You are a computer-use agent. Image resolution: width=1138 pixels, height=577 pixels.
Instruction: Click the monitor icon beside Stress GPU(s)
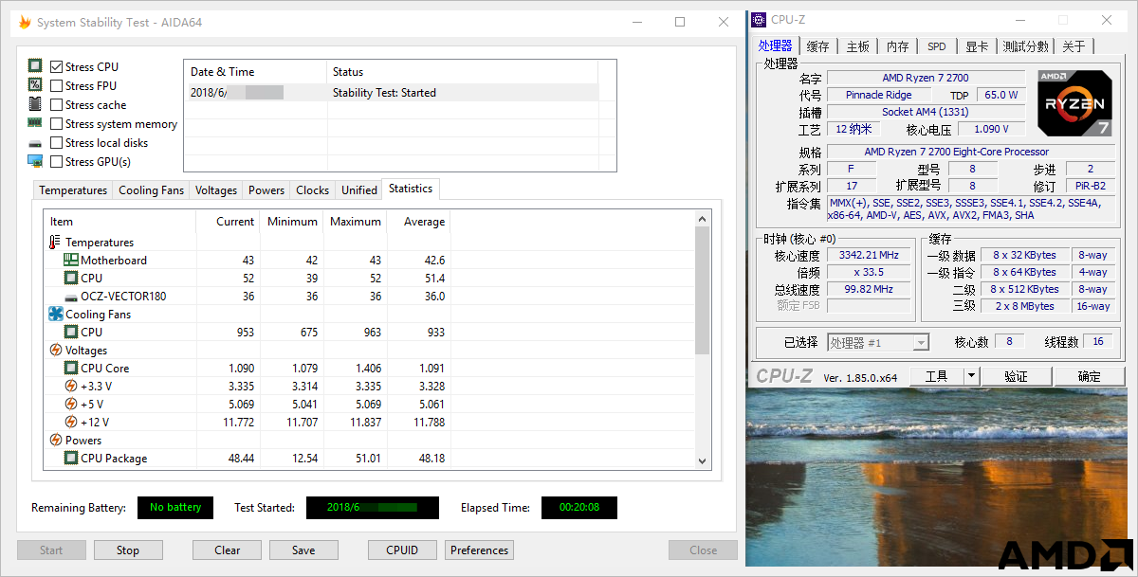[x=35, y=161]
